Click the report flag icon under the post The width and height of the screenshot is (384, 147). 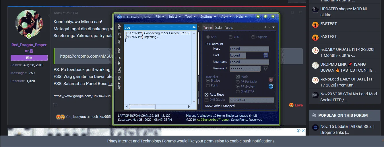coord(56,105)
